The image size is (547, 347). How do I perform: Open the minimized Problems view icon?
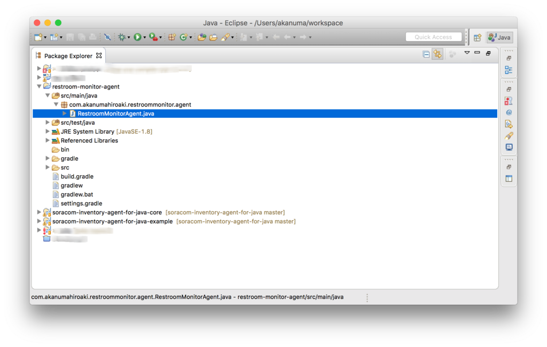coord(509,101)
